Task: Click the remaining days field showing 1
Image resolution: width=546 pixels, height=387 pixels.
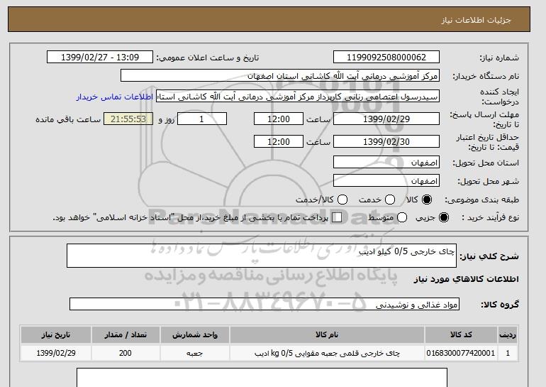Action: [202, 119]
